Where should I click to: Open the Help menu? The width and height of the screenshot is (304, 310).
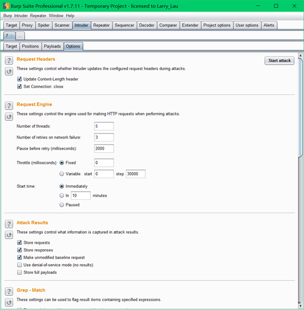(x=70, y=16)
